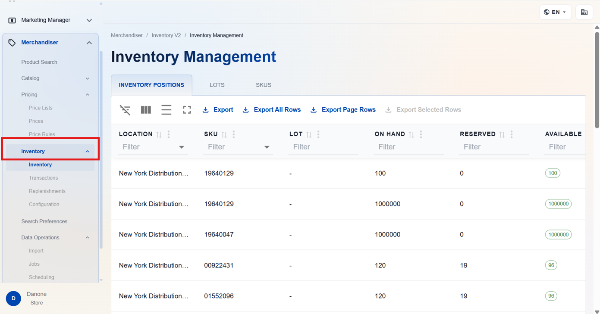Click the globe language icon

547,12
